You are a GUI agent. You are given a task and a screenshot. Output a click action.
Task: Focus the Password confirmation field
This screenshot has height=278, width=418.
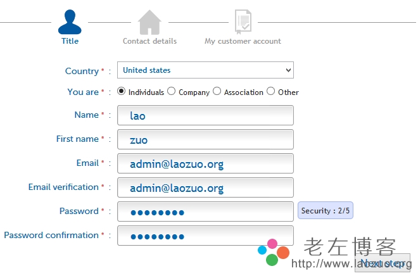(205, 236)
